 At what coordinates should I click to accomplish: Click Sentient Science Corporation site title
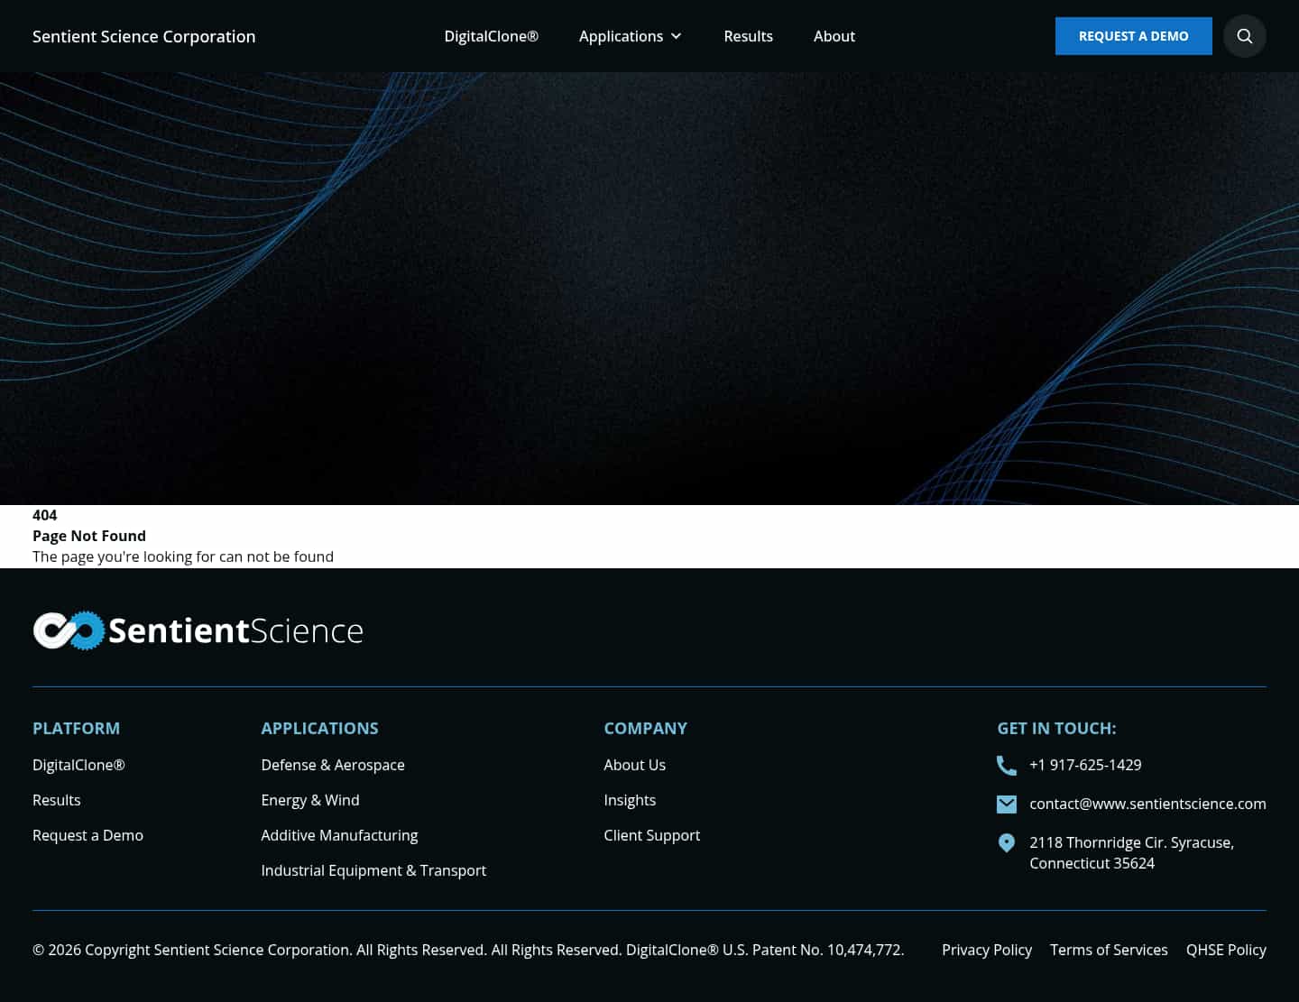point(143,36)
